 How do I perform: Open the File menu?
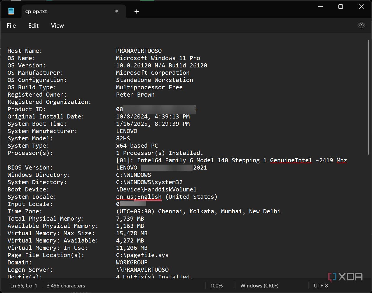click(11, 26)
